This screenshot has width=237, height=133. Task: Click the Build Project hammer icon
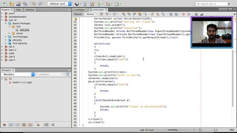click(85, 4)
